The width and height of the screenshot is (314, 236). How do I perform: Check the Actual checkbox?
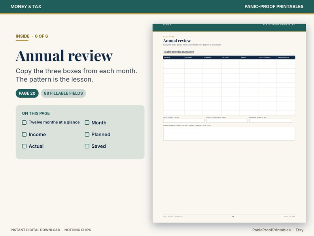pyautogui.click(x=24, y=146)
